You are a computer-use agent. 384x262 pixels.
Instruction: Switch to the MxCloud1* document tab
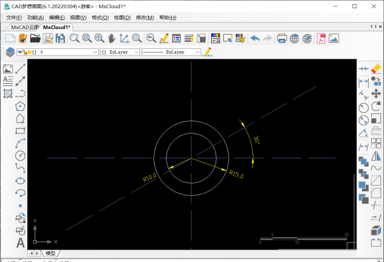coord(57,27)
